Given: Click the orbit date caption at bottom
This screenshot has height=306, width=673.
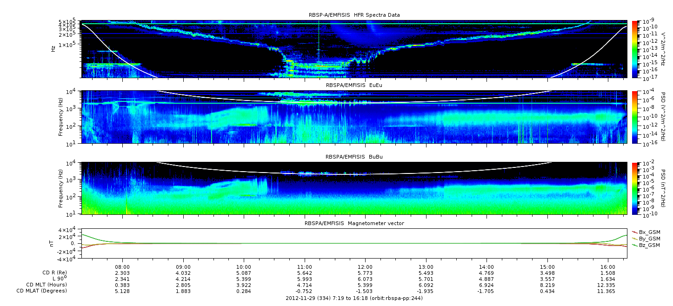Looking at the screenshot, I should [354, 298].
